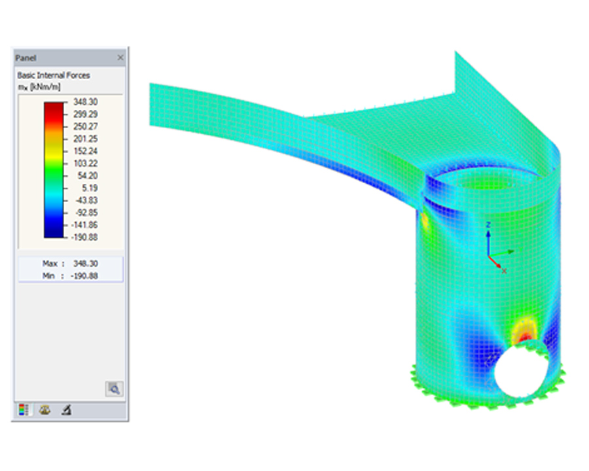Select the 54.20 legend value

88,176
